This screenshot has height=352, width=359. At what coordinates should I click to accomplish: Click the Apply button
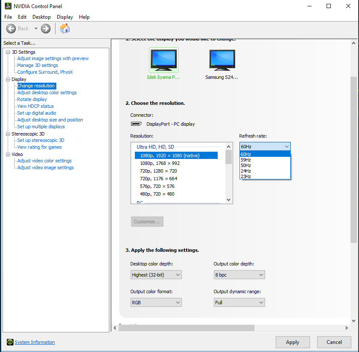pyautogui.click(x=292, y=342)
